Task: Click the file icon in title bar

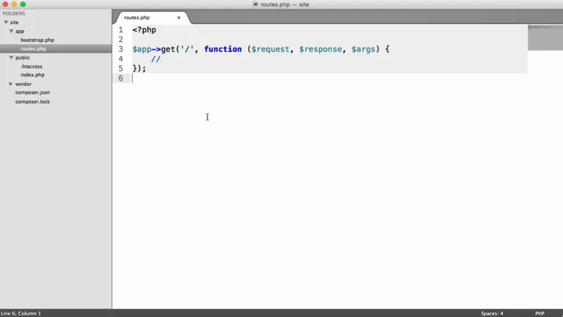Action: coord(255,4)
